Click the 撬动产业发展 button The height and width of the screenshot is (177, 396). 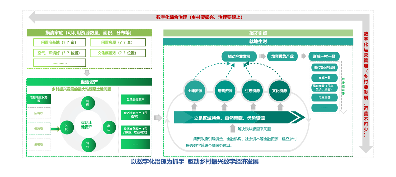[239, 56]
